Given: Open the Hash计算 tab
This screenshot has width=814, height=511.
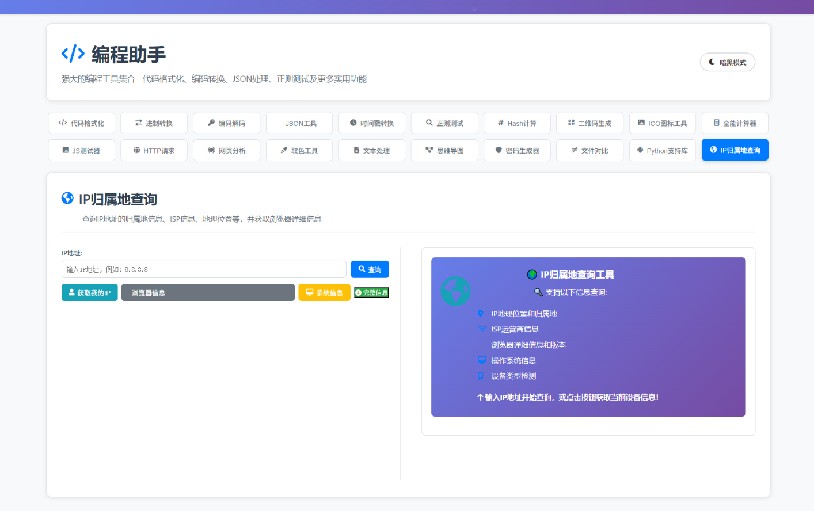Looking at the screenshot, I should point(517,123).
